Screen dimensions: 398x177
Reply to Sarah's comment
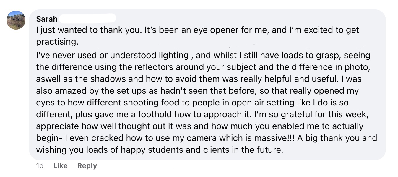pyautogui.click(x=87, y=166)
